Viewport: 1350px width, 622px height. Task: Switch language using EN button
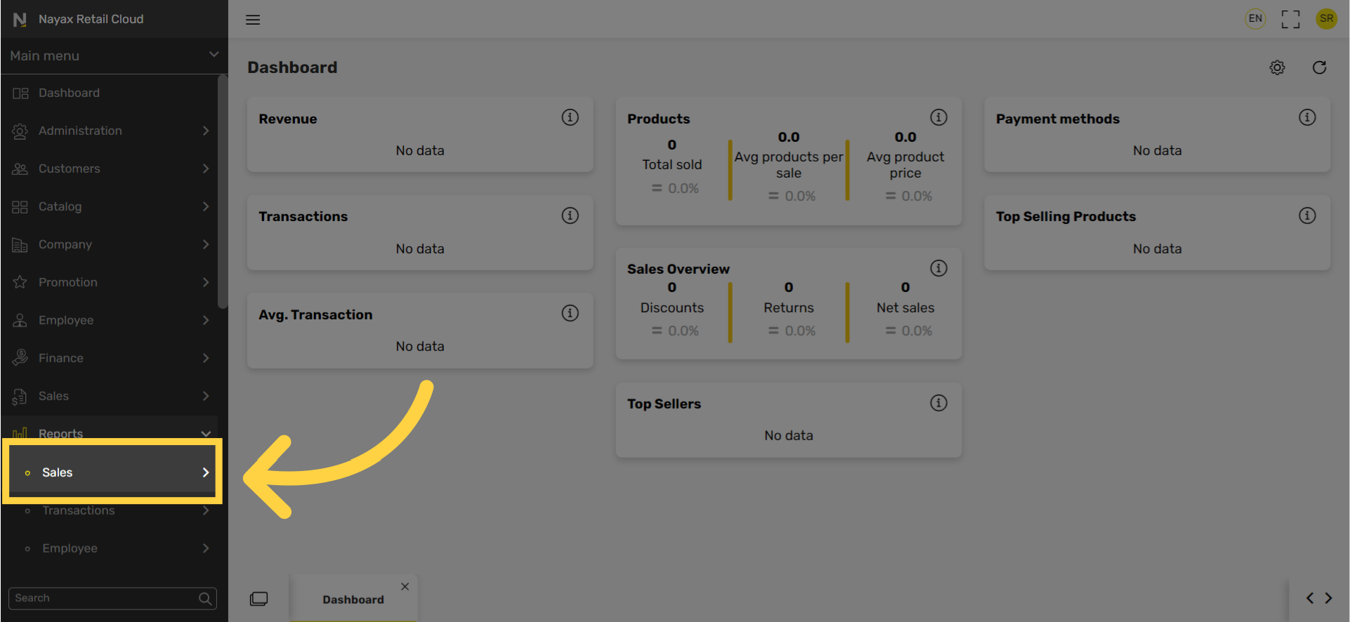tap(1255, 19)
